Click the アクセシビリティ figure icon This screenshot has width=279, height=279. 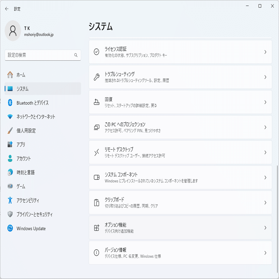pos(10,200)
